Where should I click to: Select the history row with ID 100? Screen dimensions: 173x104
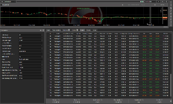click(x=108, y=60)
